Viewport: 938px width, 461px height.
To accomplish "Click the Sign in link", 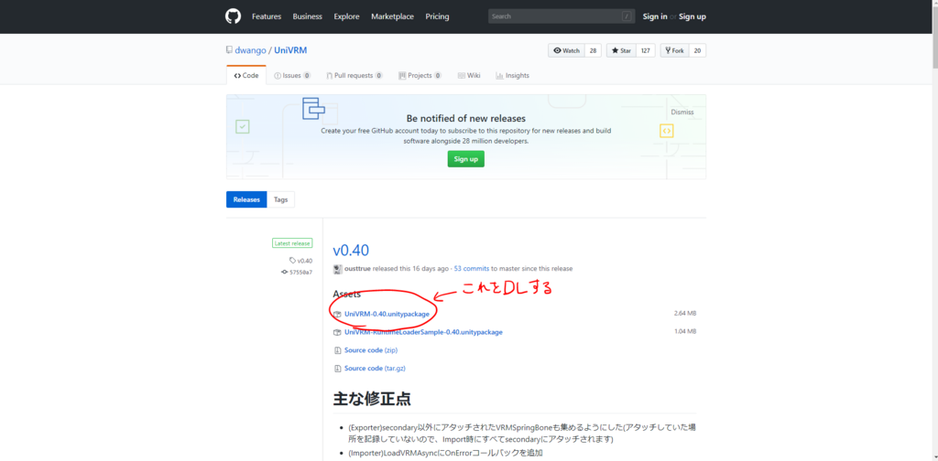I will (655, 16).
